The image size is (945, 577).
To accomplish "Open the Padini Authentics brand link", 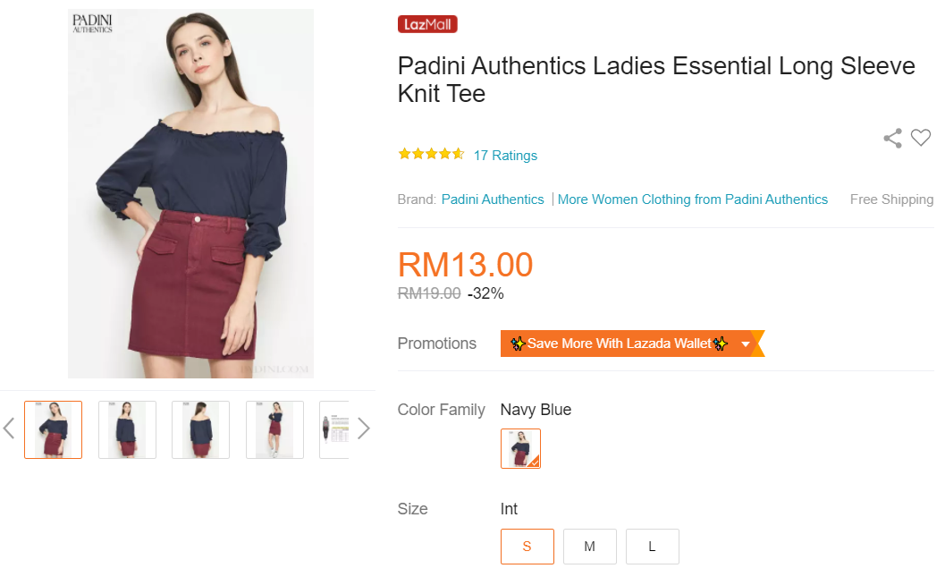I will point(493,199).
